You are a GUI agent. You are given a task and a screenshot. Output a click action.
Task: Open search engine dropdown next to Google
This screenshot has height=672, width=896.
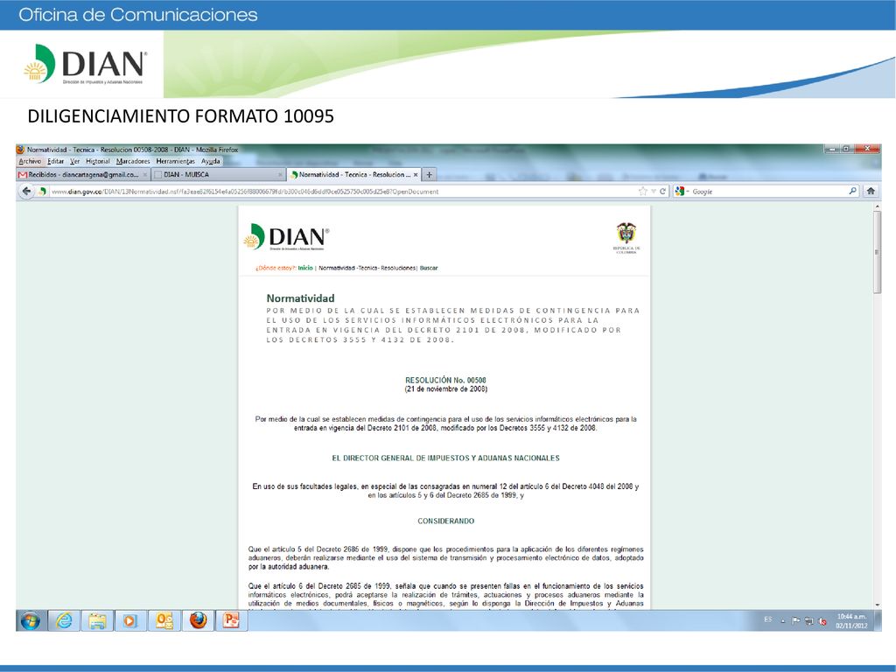688,192
